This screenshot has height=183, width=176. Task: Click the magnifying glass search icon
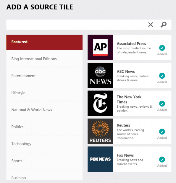pyautogui.click(x=164, y=25)
